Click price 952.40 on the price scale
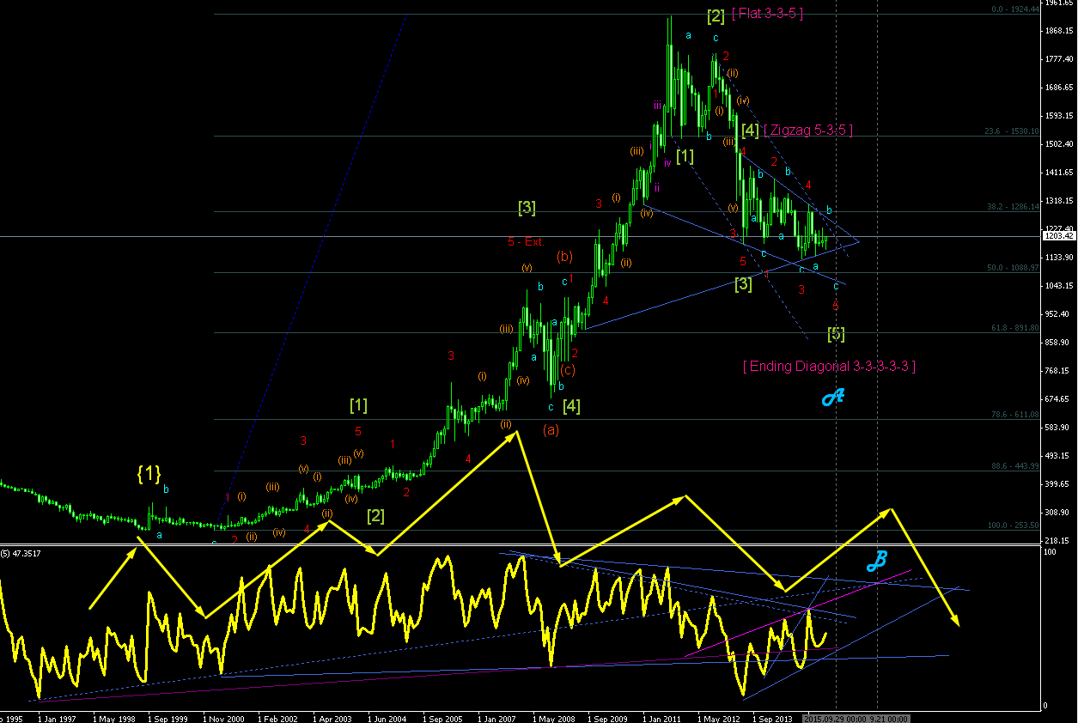The image size is (1078, 723). (x=1058, y=314)
